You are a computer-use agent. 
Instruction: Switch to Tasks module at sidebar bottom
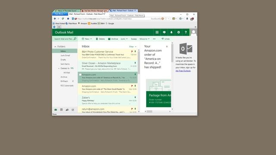[x=73, y=110]
